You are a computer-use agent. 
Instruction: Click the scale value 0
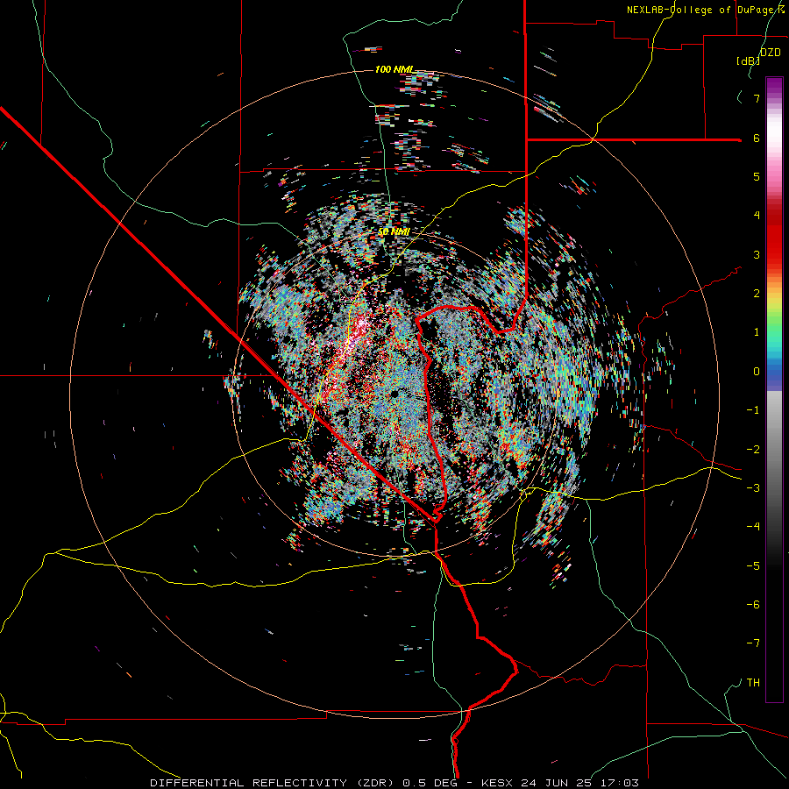757,372
